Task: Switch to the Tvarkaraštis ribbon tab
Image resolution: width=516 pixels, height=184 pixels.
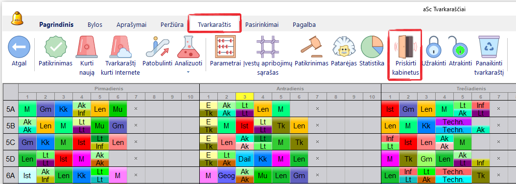Action: coord(214,24)
